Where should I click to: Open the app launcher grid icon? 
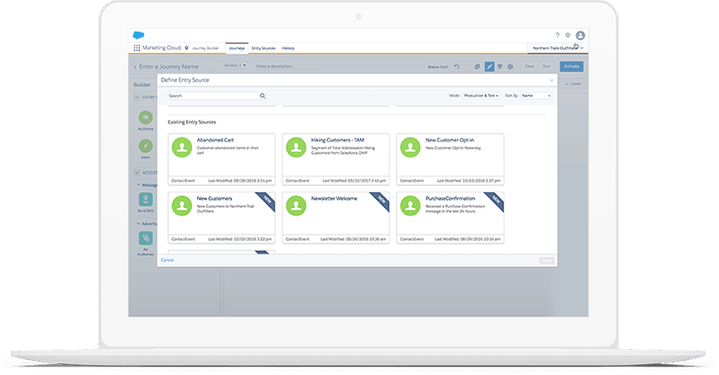point(137,48)
